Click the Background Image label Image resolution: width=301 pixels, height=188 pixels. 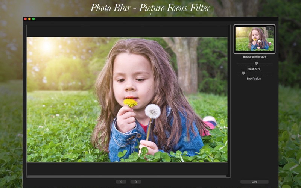click(254, 57)
